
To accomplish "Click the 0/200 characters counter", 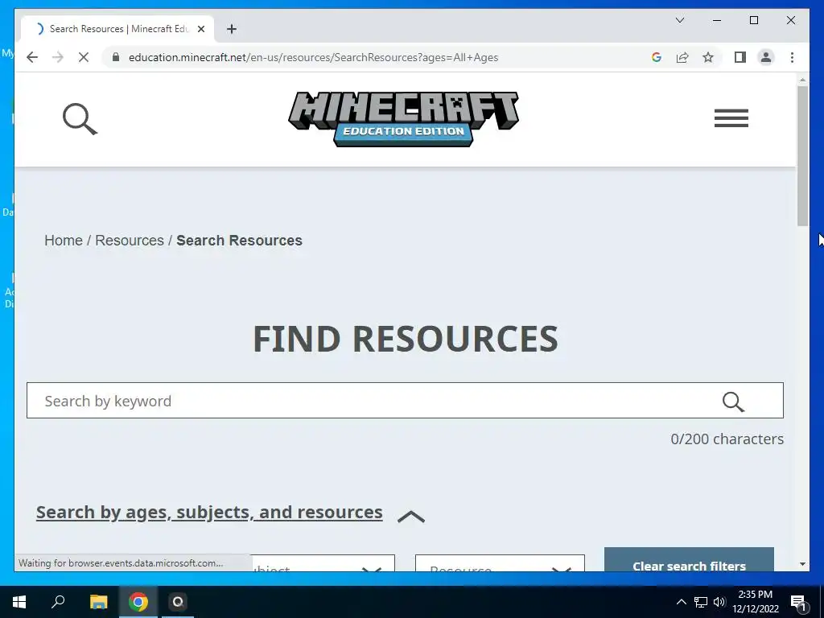I will pos(727,439).
